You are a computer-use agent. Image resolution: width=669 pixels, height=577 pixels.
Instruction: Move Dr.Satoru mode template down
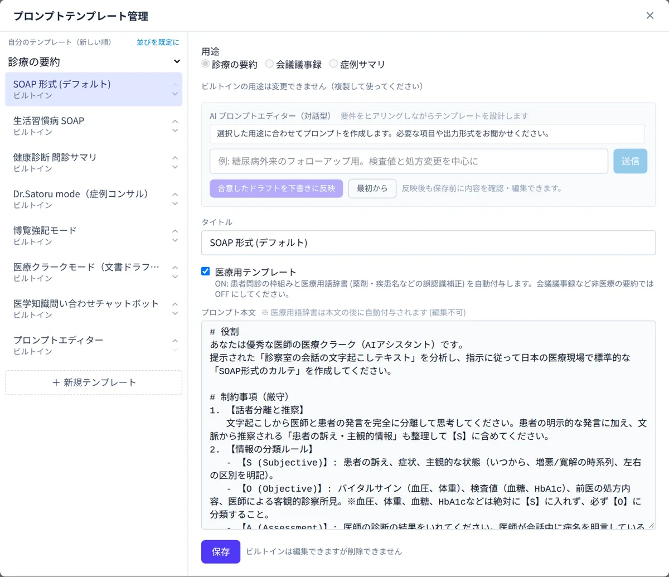coord(175,204)
